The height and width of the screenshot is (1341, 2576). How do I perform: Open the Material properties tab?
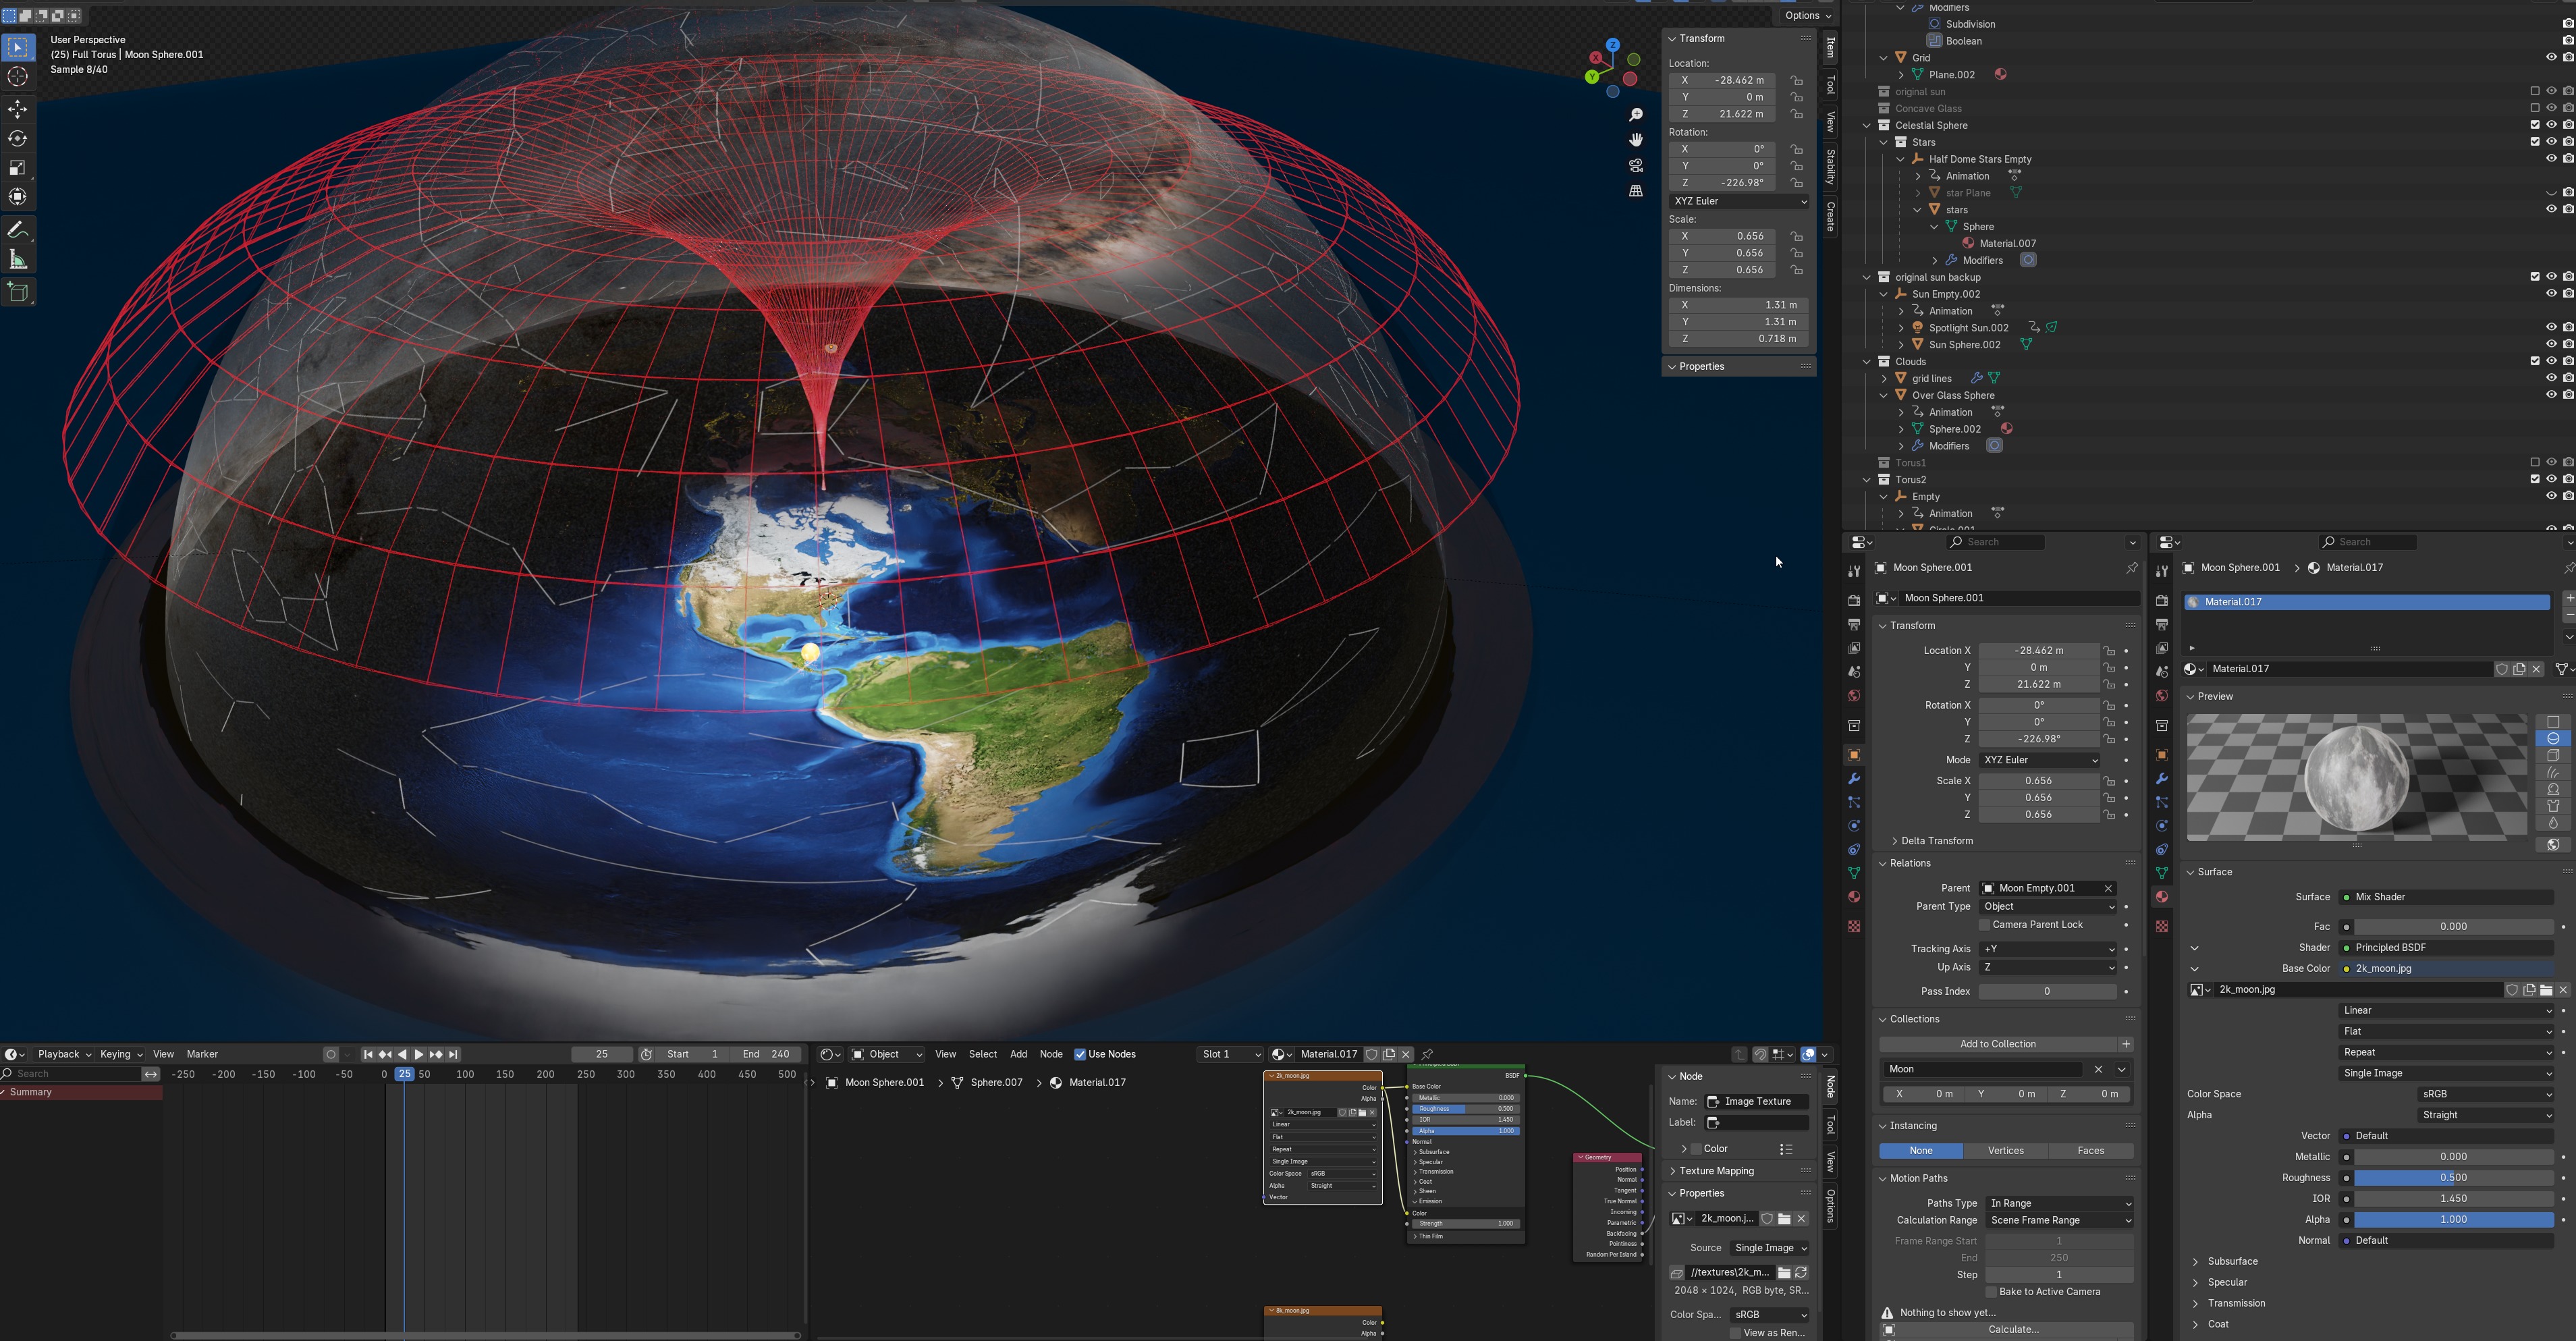(x=1853, y=897)
